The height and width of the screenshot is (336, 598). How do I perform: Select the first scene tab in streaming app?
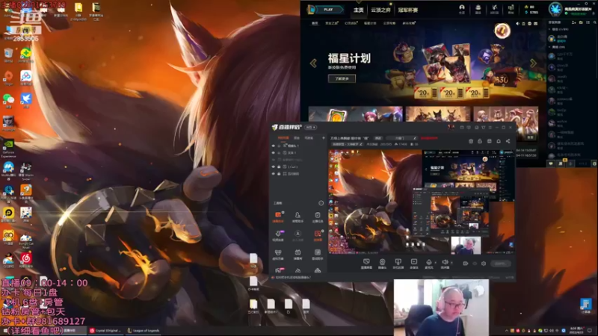click(x=283, y=138)
